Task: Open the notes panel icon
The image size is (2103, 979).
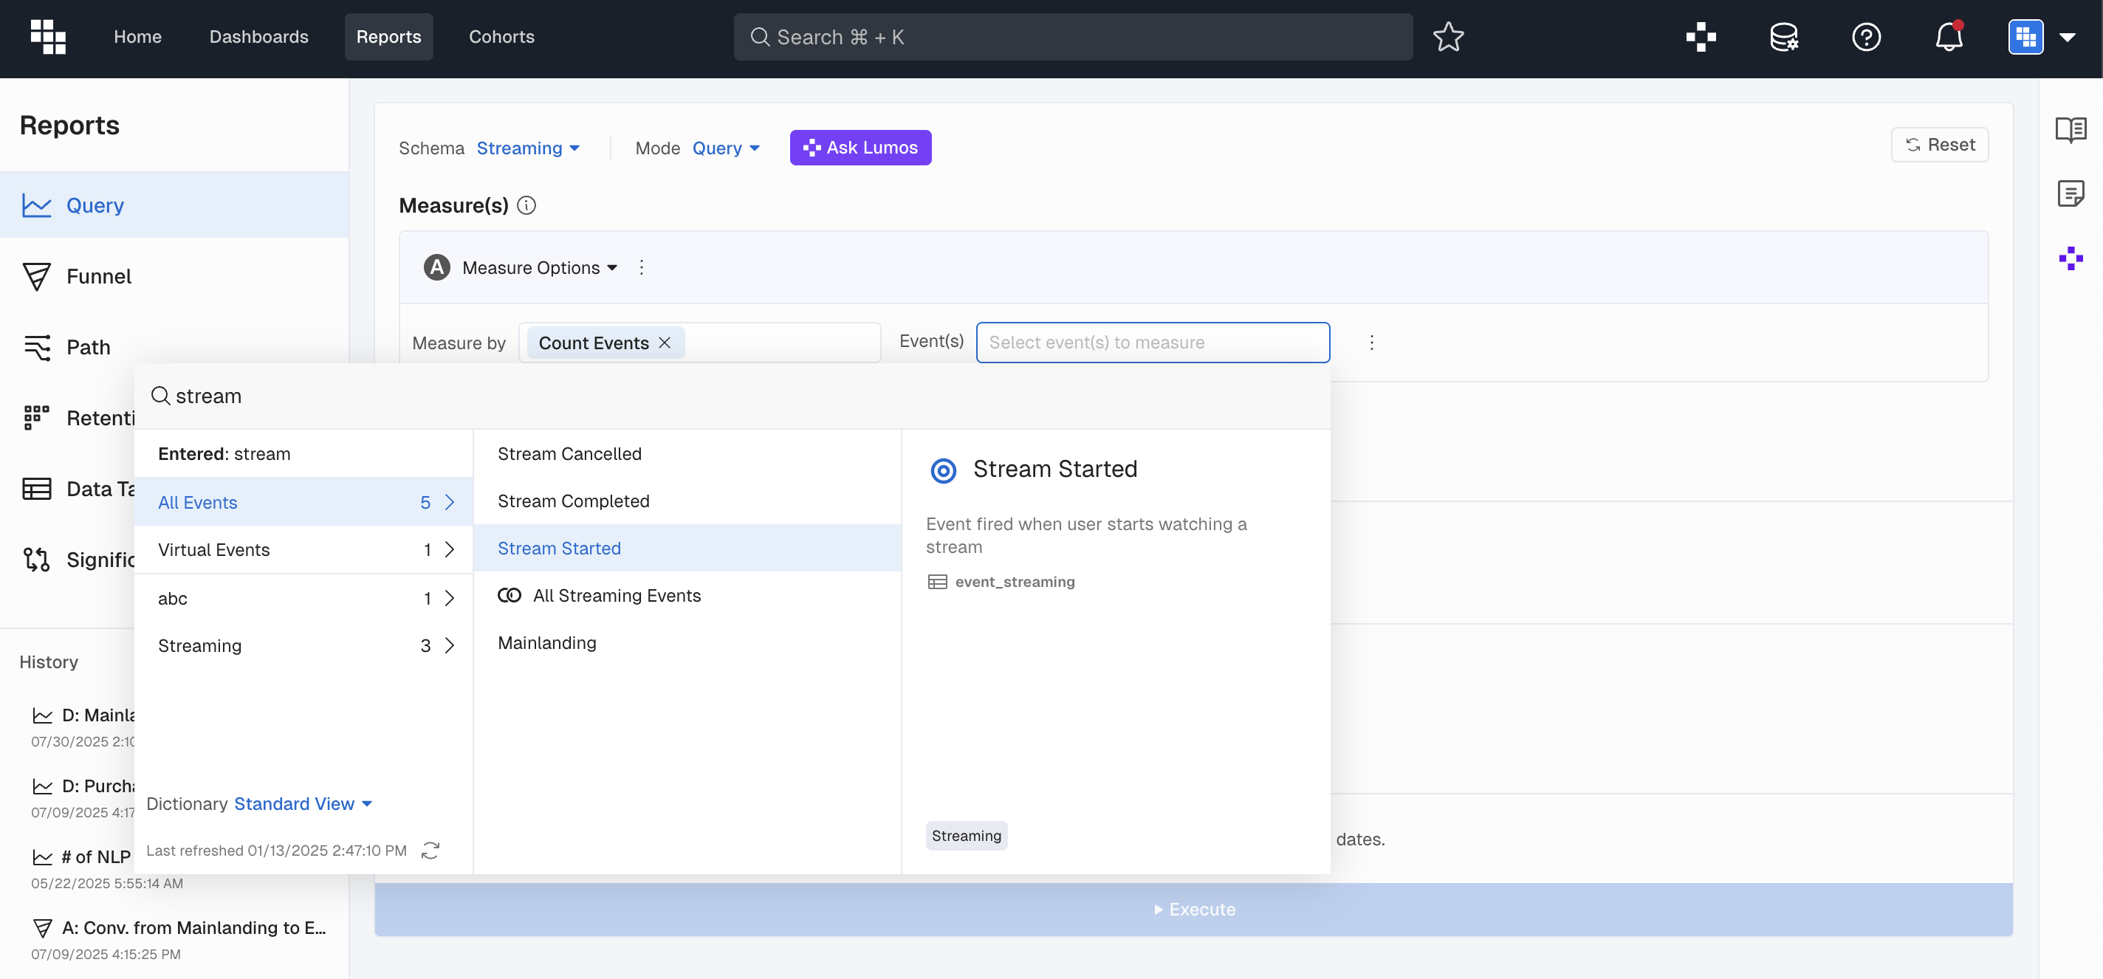Action: click(2070, 193)
